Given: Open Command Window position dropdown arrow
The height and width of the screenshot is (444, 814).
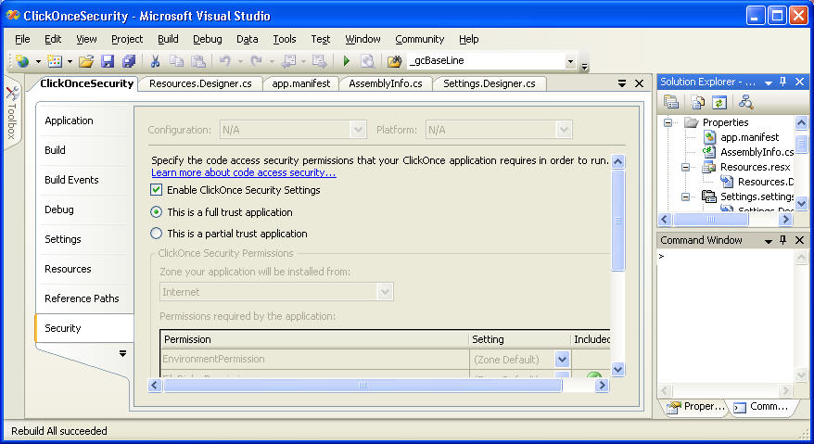Looking at the screenshot, I should (769, 240).
